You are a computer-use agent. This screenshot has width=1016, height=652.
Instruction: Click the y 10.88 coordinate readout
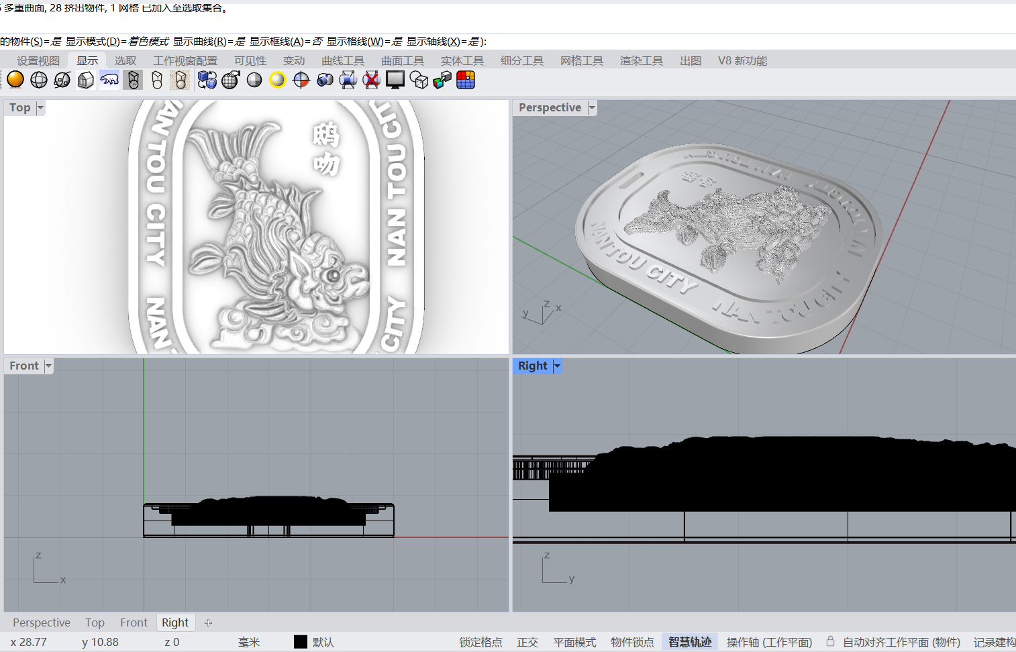pyautogui.click(x=100, y=642)
